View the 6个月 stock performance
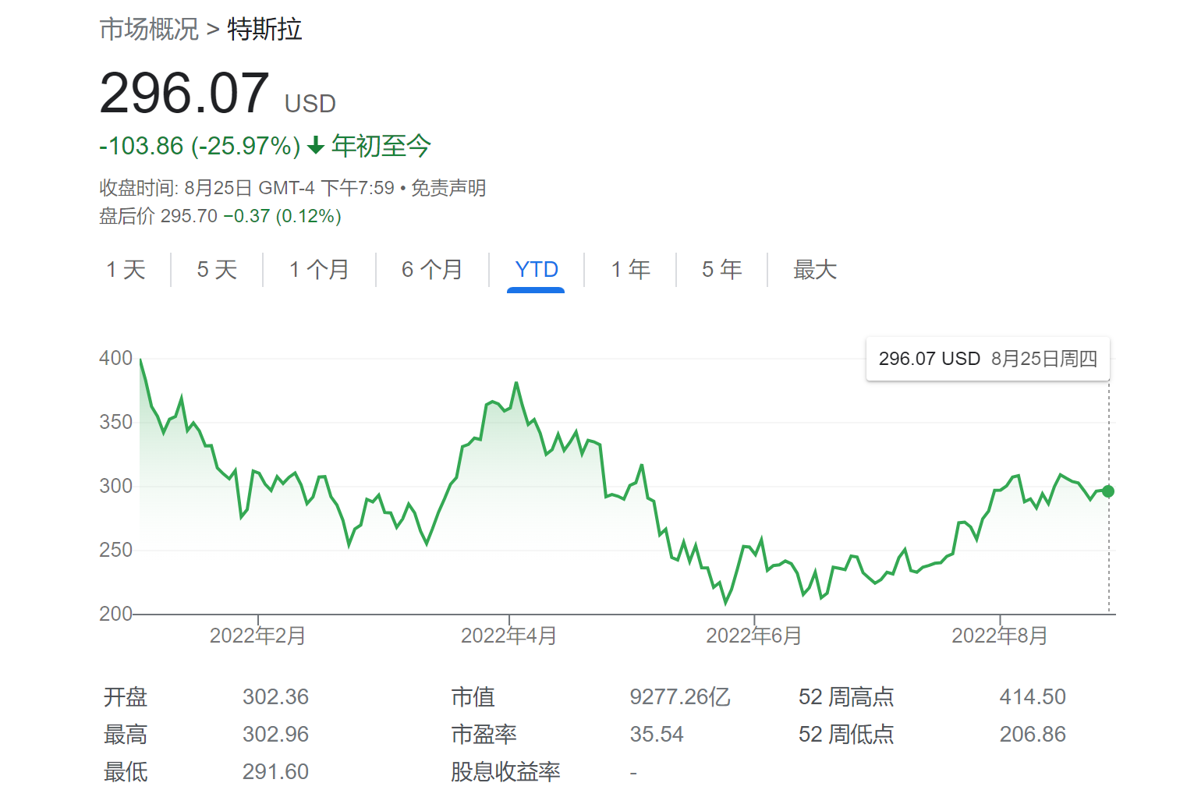Viewport: 1194px width, 790px height. click(x=431, y=269)
